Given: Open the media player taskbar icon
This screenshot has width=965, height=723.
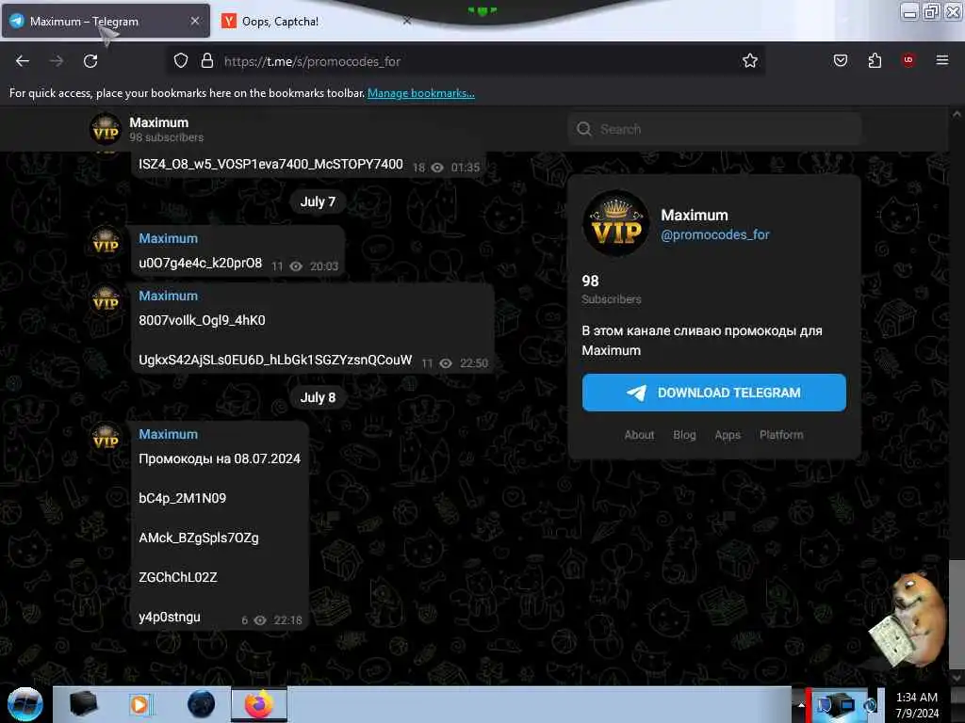Looking at the screenshot, I should click(139, 704).
